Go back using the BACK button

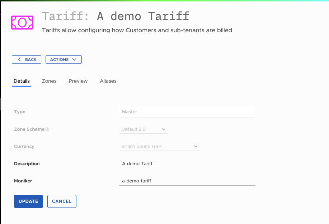tap(27, 59)
